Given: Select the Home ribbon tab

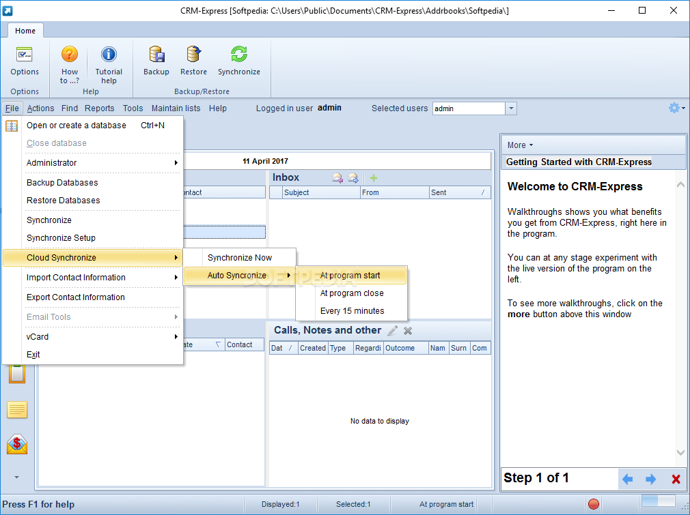Looking at the screenshot, I should pyautogui.click(x=25, y=31).
